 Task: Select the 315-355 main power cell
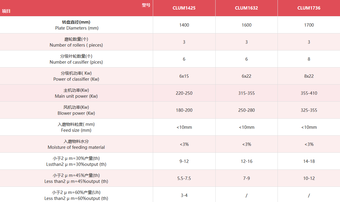click(246, 93)
